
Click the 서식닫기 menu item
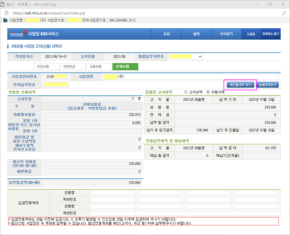coord(226,34)
